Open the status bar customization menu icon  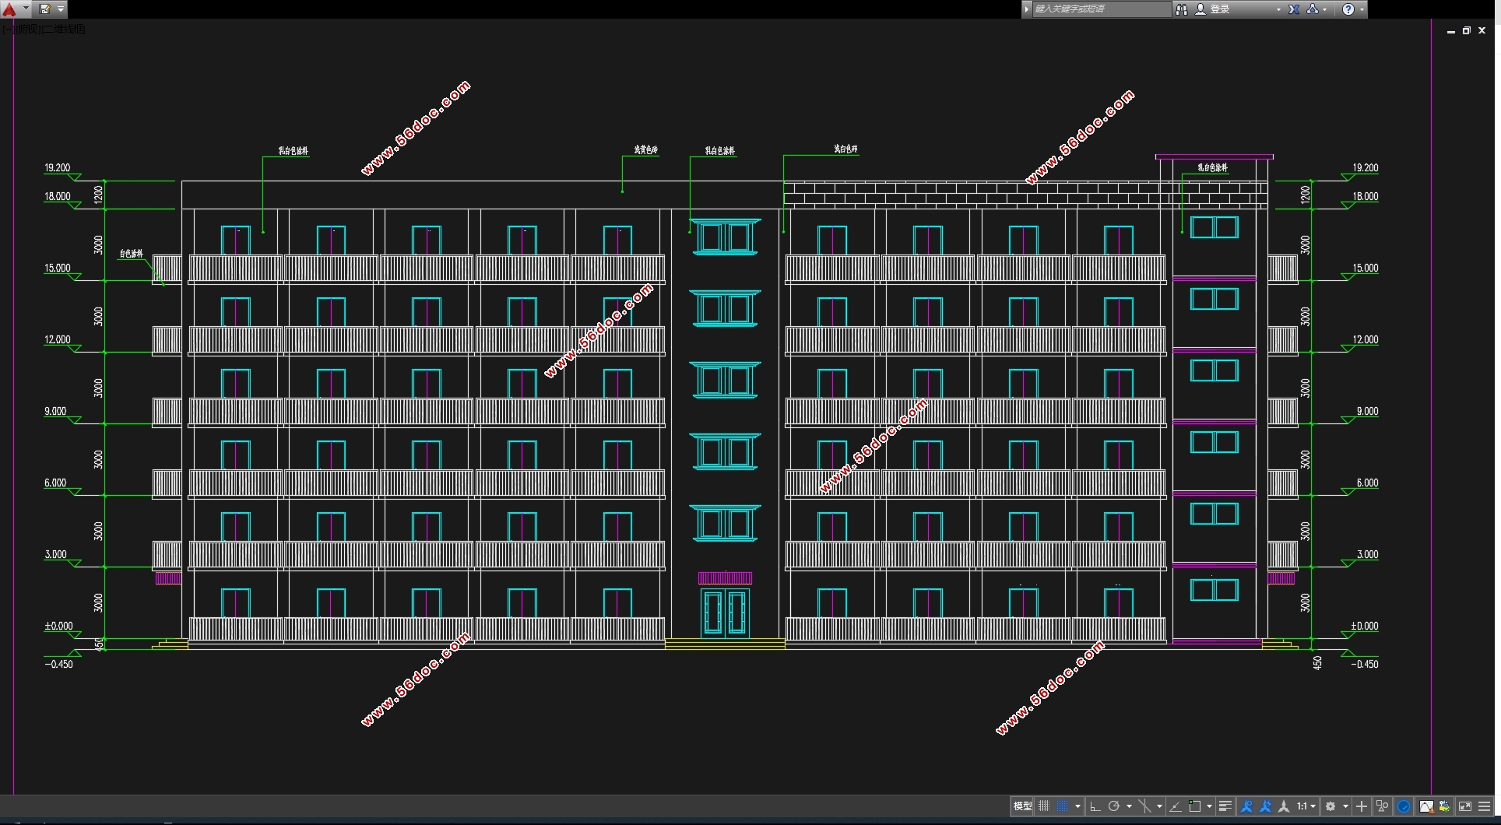pos(1485,806)
